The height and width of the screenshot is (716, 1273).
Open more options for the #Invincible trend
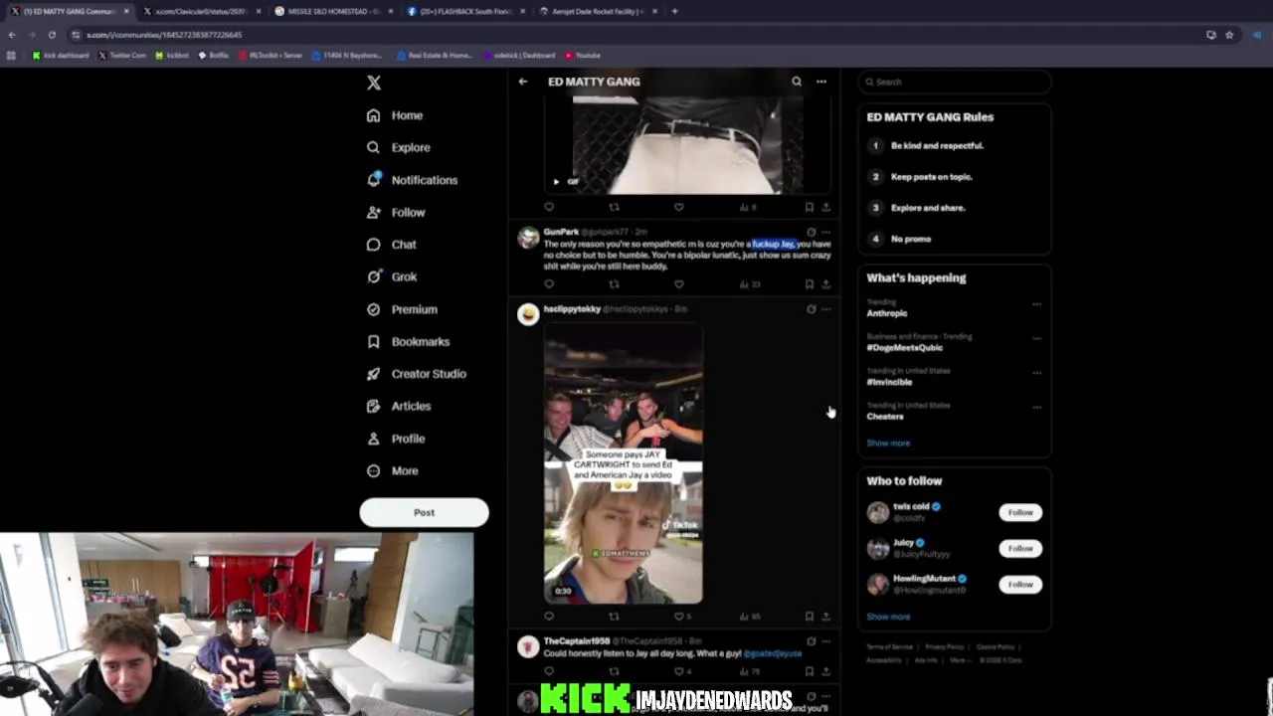point(1037,373)
